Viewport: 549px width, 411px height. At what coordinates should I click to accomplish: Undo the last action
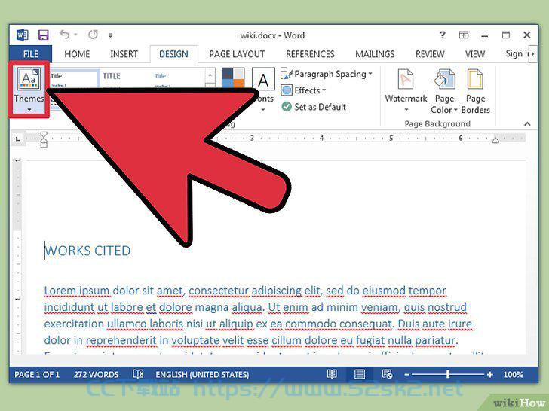pos(64,35)
